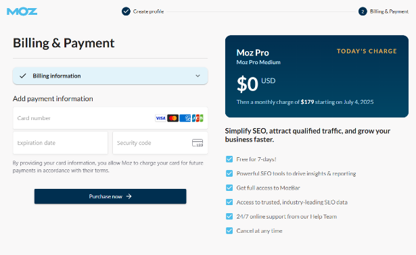Screen dimensions: 416x255
Task: Toggle the 'Free for 7-days!' checkbox
Action: [x=229, y=159]
